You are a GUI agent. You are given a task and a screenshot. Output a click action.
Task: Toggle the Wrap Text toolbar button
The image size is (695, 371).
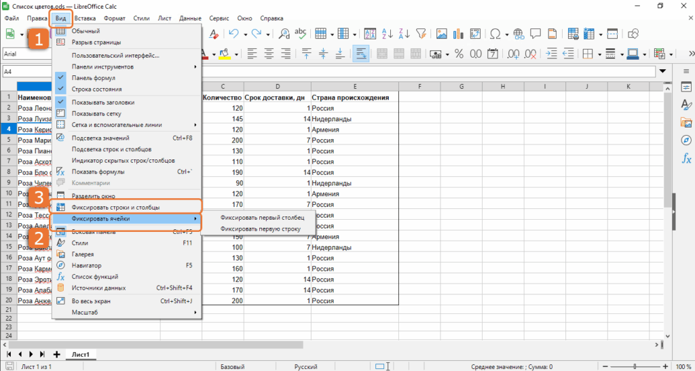click(x=361, y=54)
